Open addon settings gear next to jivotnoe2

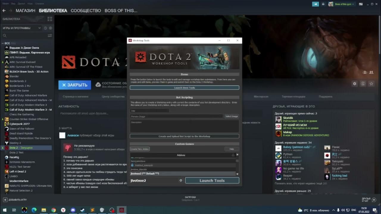[x=181, y=180]
